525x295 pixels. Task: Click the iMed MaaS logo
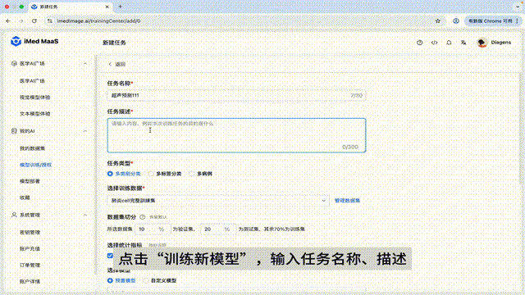click(34, 41)
